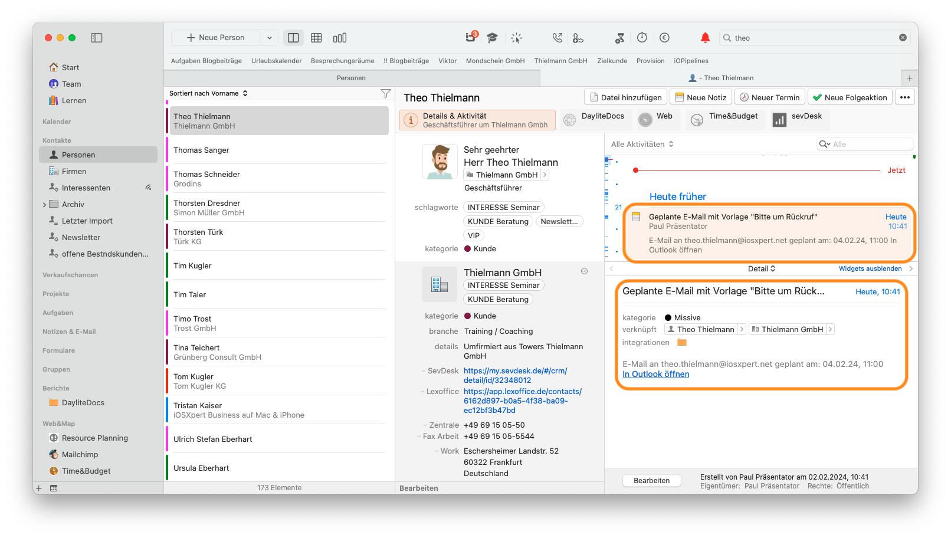This screenshot has width=951, height=538.
Task: Open Thielmann GmbH favorites bar item
Action: pyautogui.click(x=560, y=61)
